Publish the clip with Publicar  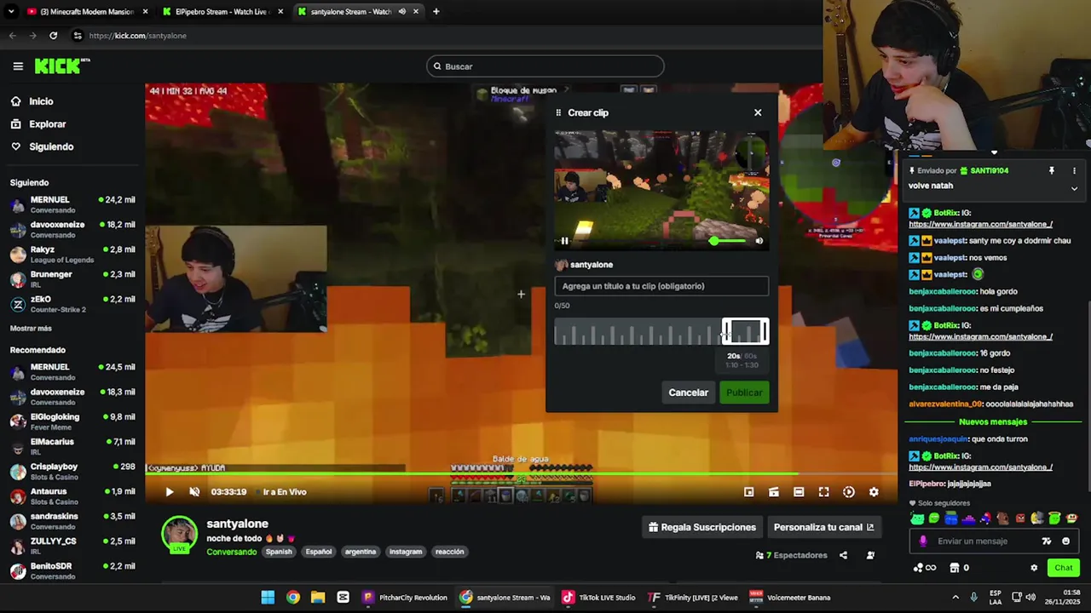(744, 392)
